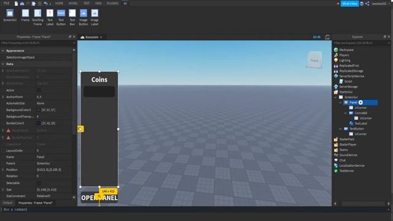Expand the Size property

pyautogui.click(x=2, y=190)
